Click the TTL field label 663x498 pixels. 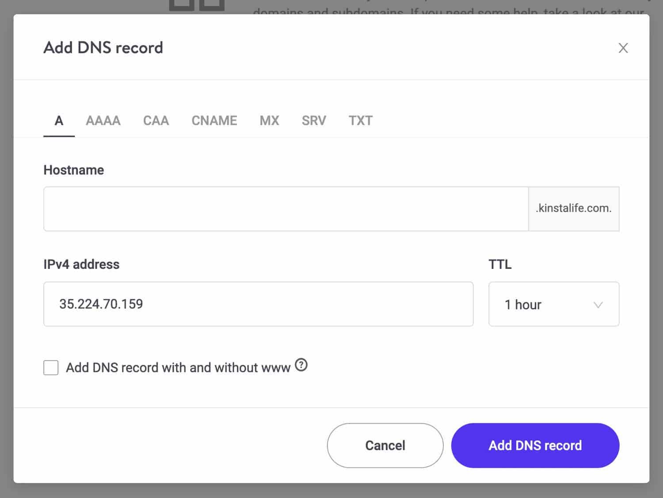point(500,264)
